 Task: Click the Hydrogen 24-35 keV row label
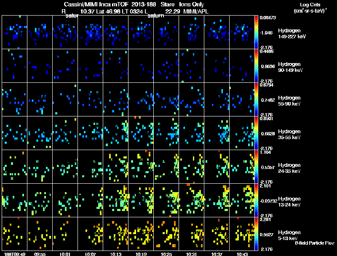pos(289,168)
